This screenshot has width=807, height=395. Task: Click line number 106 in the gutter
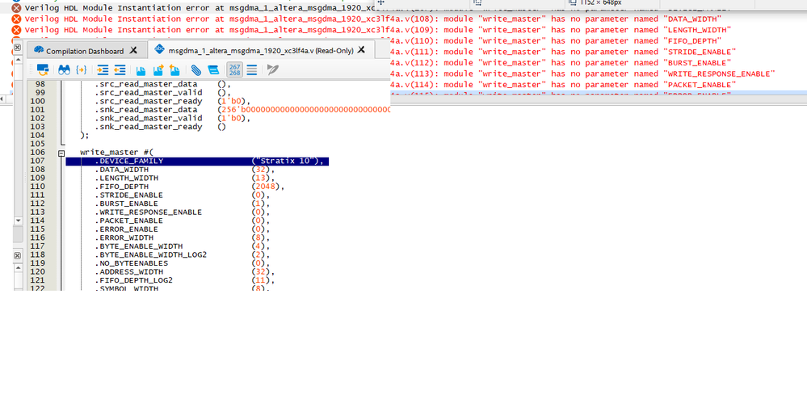point(38,153)
